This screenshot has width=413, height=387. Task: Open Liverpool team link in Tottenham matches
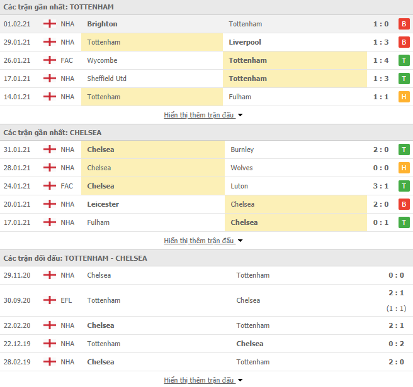click(x=245, y=42)
